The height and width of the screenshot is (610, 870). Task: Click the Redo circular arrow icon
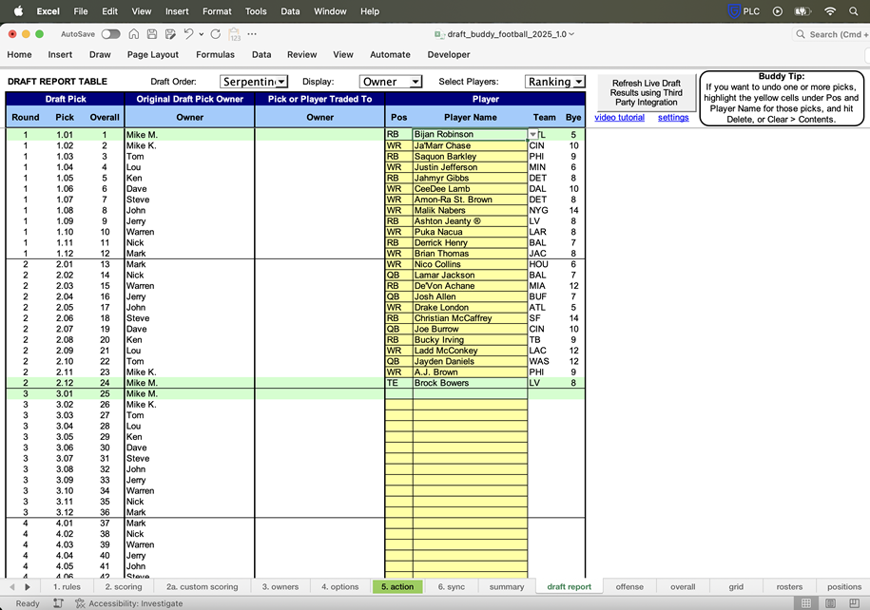[x=216, y=34]
